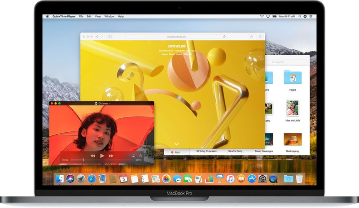Open Launchpad rocket icon in Dock

[81, 179]
